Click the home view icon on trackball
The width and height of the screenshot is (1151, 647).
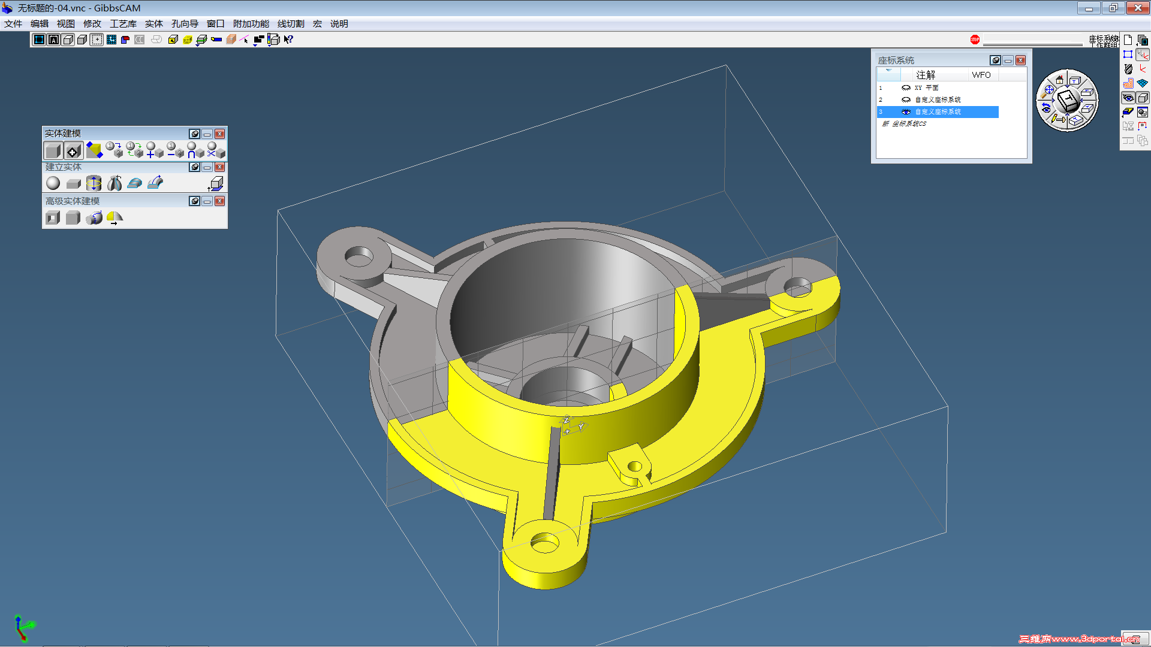point(1059,79)
